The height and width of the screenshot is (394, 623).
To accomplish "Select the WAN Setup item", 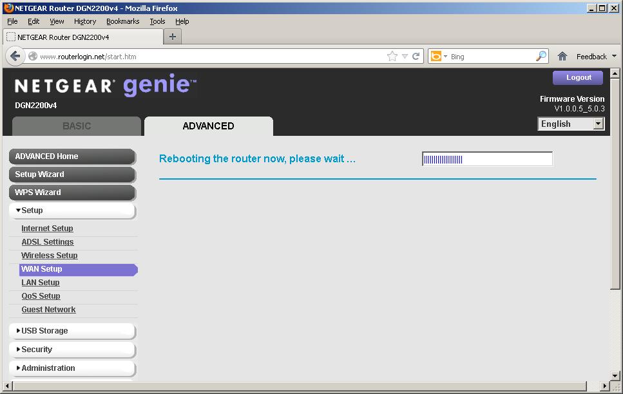I will [78, 269].
